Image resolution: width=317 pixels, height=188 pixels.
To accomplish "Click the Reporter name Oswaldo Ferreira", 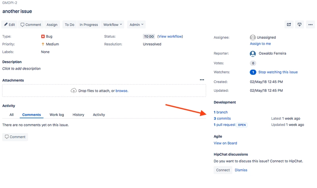I will pos(273,53).
